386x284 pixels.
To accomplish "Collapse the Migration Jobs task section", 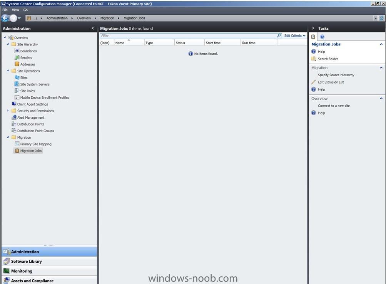I will click(x=381, y=44).
